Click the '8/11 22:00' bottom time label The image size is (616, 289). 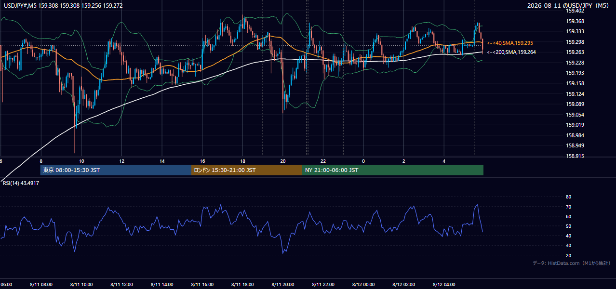click(x=323, y=285)
